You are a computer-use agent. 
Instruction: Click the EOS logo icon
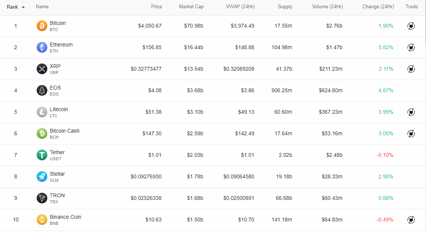42,90
